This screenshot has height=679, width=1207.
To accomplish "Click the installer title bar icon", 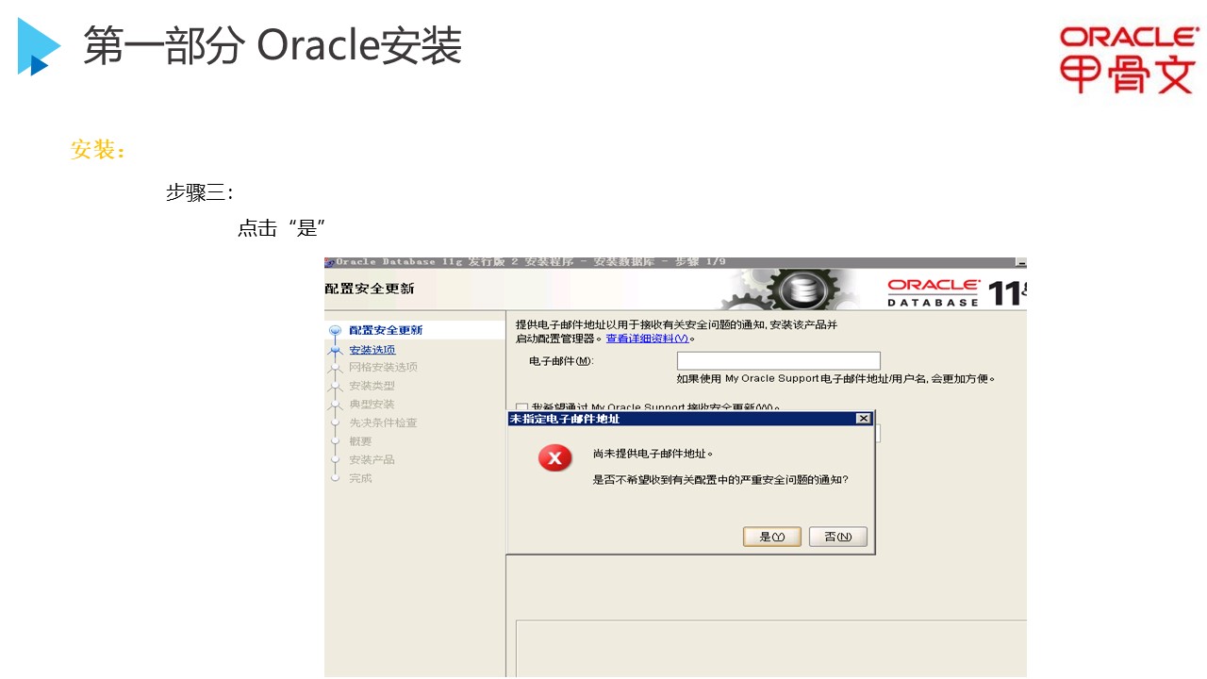I will [329, 262].
